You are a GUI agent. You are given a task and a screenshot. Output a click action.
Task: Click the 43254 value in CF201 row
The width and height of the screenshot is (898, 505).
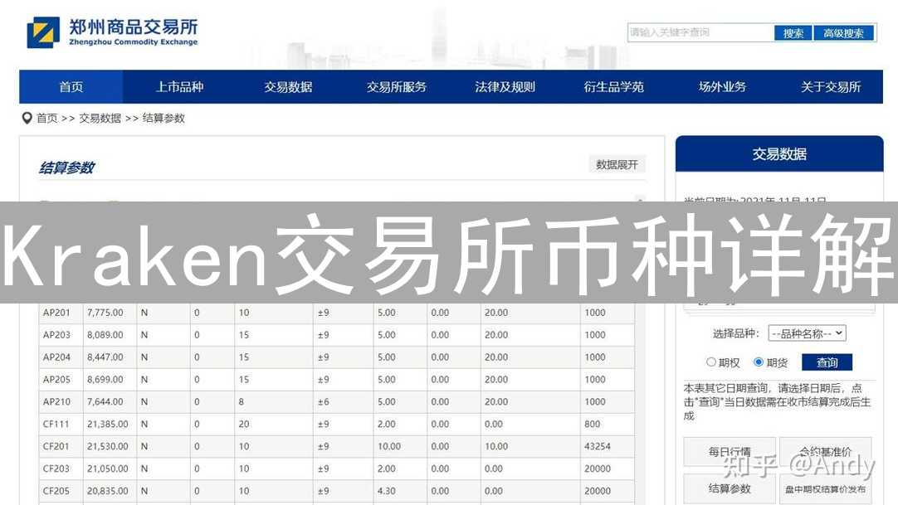(x=598, y=447)
